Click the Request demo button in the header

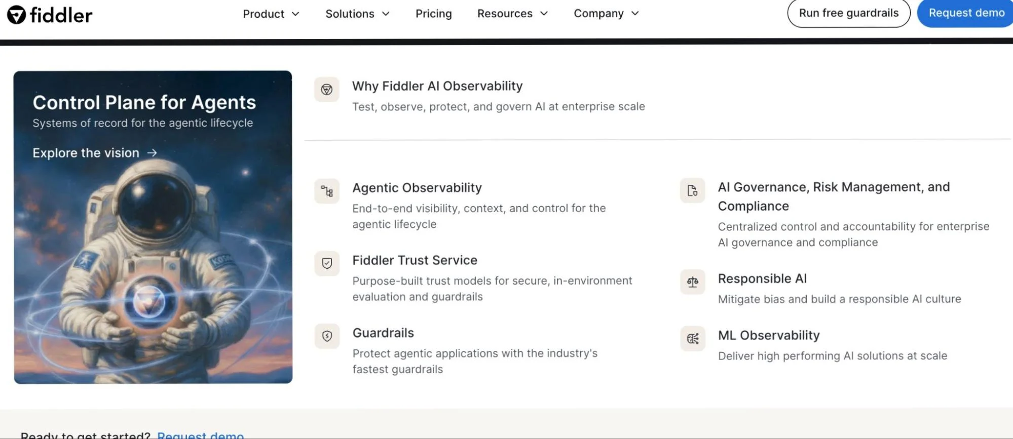[x=966, y=13]
